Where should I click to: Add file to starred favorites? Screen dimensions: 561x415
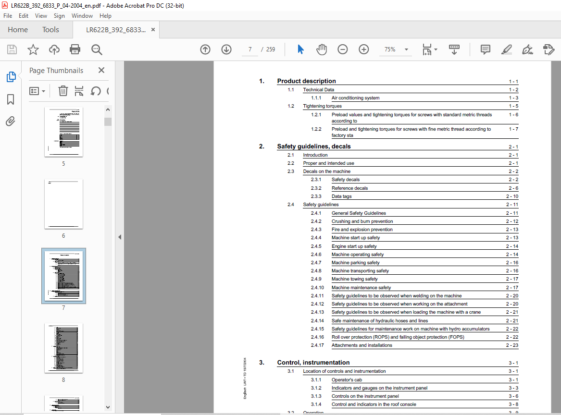click(33, 49)
